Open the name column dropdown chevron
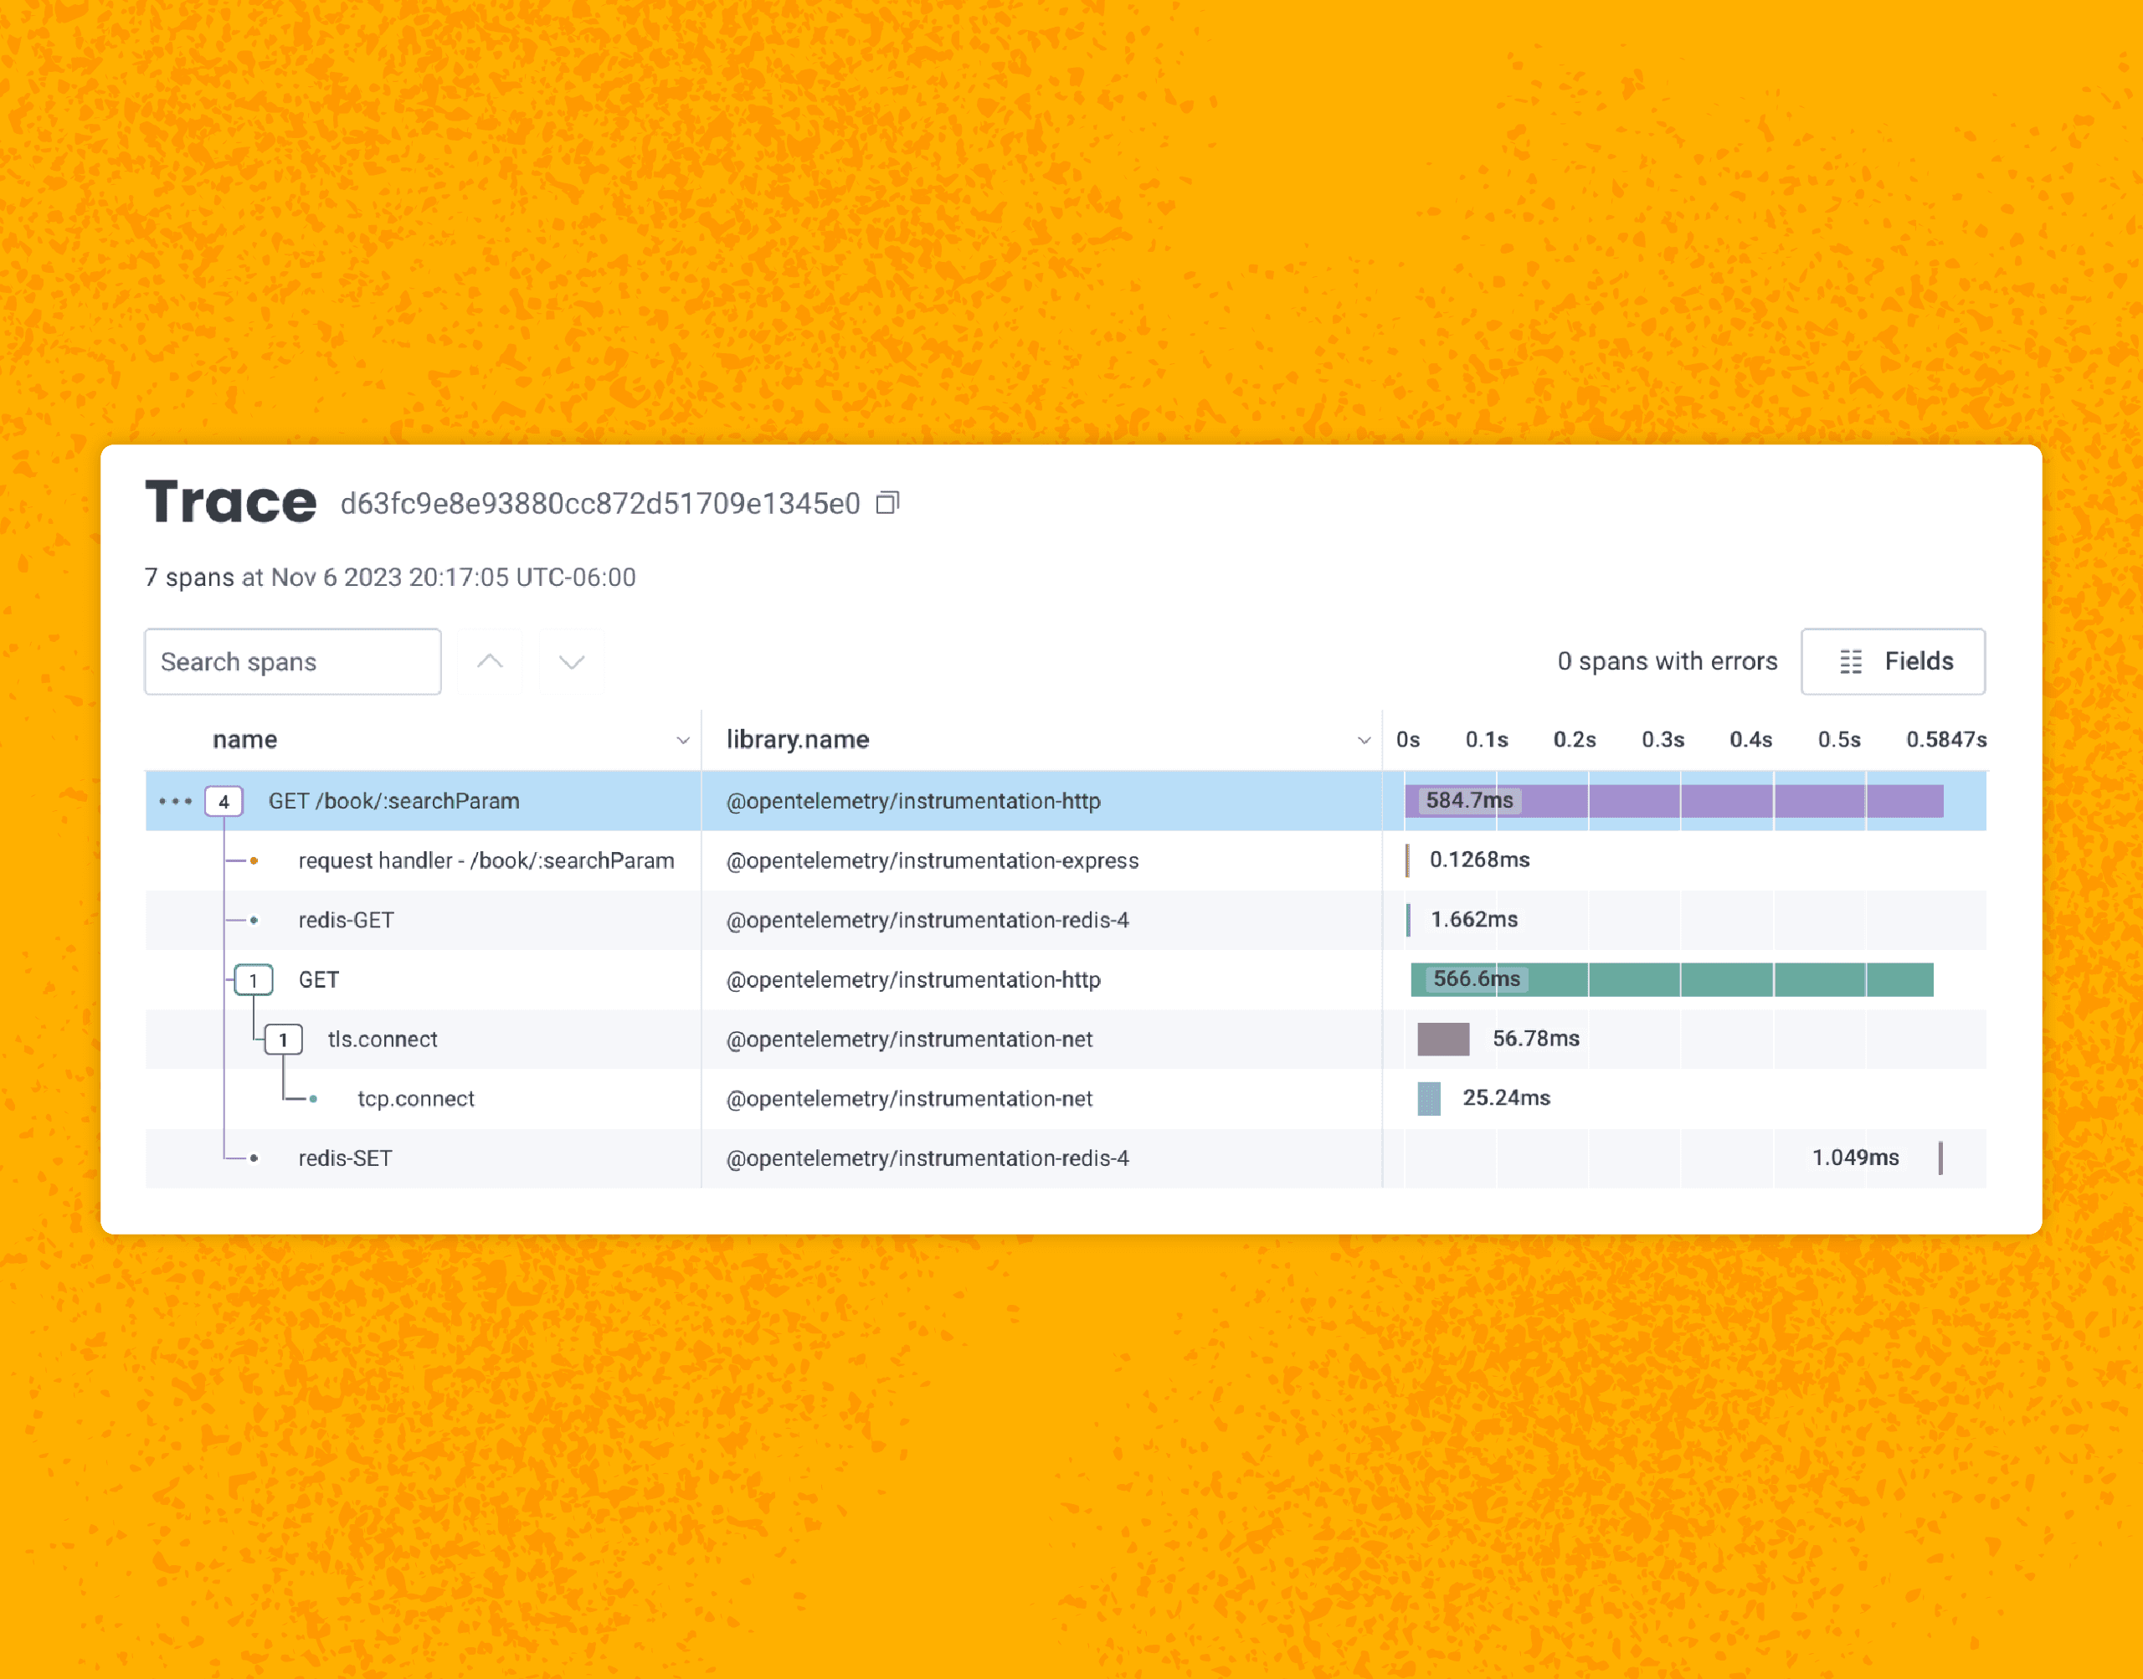Viewport: 2143px width, 1679px height. click(683, 740)
